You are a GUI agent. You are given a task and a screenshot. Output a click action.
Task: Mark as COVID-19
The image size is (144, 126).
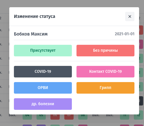[x=43, y=72]
